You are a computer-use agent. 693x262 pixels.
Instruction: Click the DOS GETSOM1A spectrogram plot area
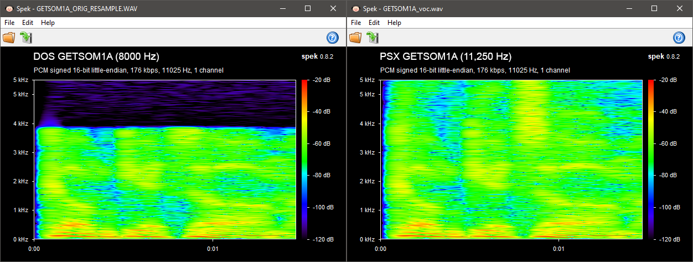click(164, 160)
